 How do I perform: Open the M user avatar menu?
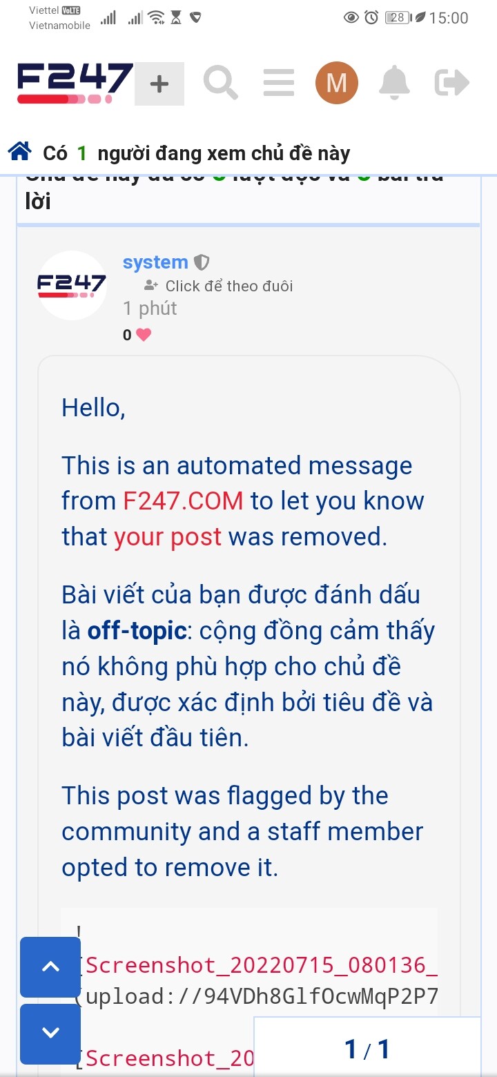click(x=337, y=84)
